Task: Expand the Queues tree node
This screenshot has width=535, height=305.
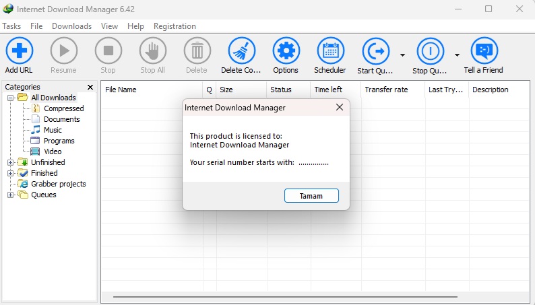Action: pos(11,195)
